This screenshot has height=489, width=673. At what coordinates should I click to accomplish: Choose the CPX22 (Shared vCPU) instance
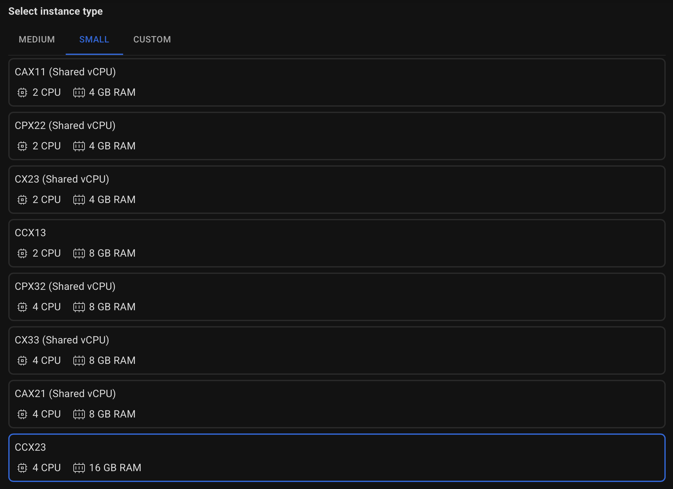click(x=336, y=136)
